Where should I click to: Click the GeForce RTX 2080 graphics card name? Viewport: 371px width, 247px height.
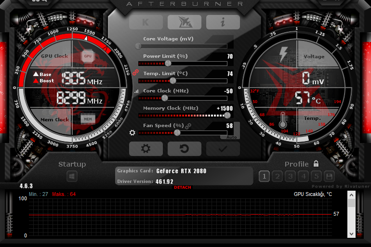click(181, 171)
